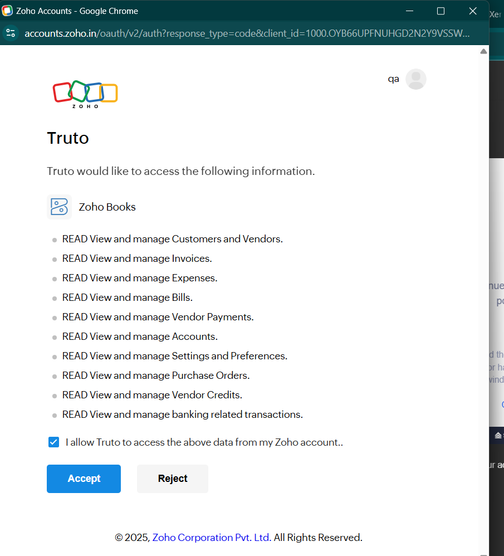This screenshot has height=556, width=504.
Task: Reject Truto's access request
Action: click(173, 479)
